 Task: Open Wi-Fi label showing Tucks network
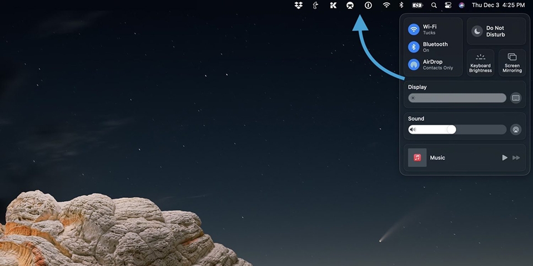tap(430, 29)
